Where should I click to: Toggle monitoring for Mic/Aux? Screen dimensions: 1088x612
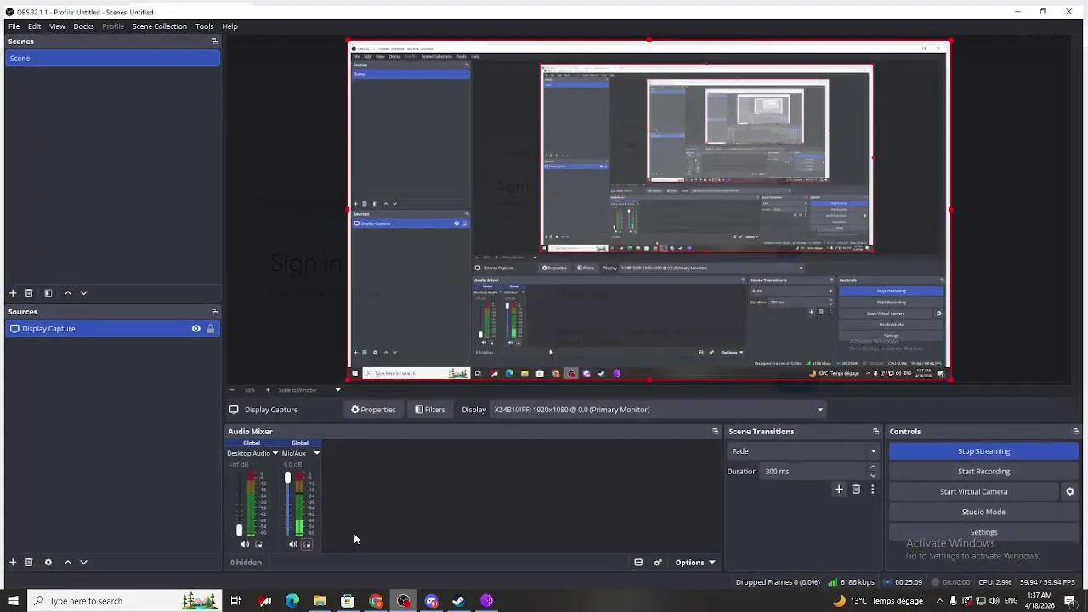(308, 545)
